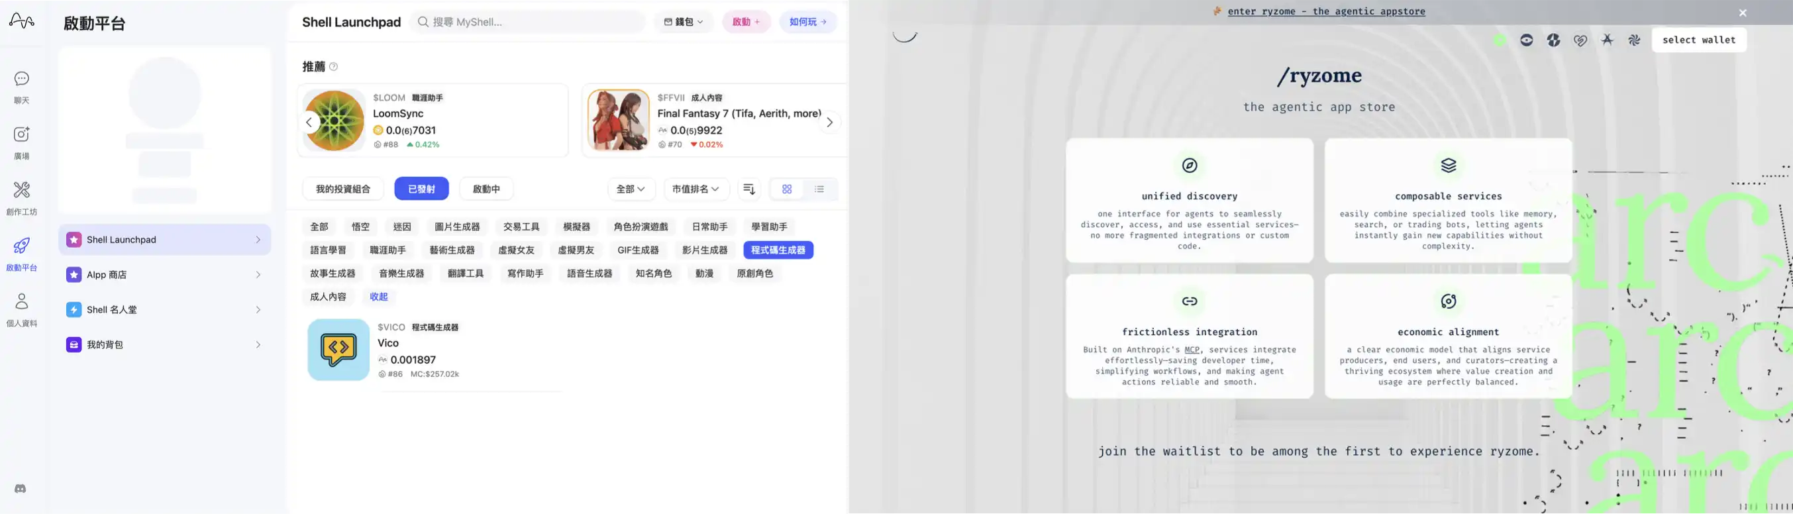Click the select wallet button

[x=1698, y=40]
